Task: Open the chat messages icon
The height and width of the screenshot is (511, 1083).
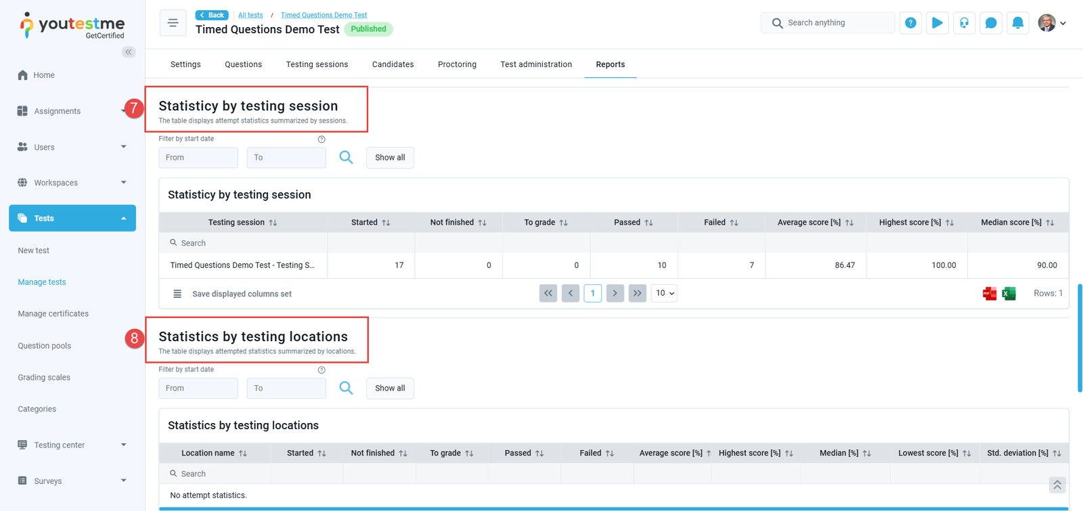Action: 990,23
